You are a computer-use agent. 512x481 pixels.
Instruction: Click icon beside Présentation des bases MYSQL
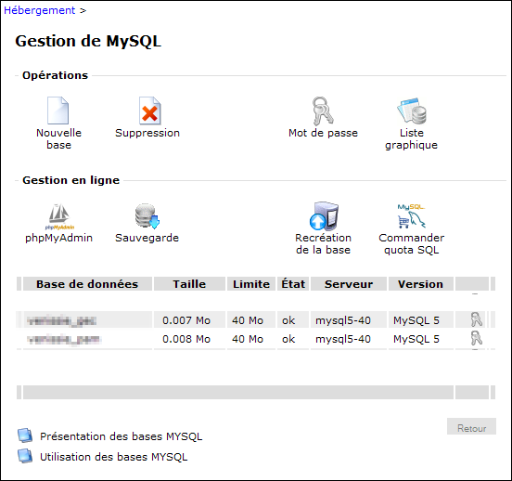(25, 435)
